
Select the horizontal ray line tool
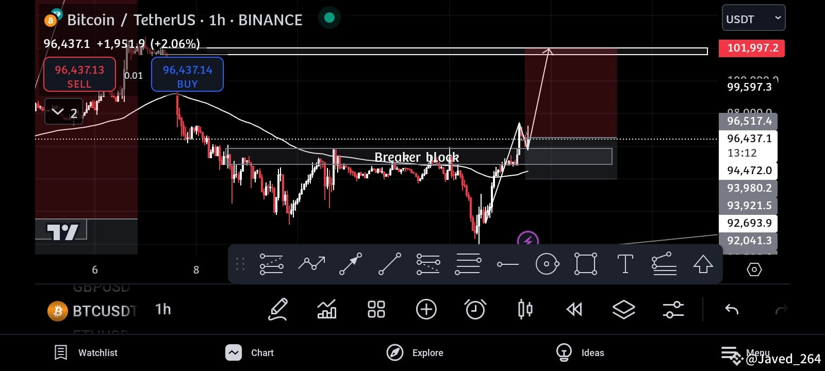508,264
